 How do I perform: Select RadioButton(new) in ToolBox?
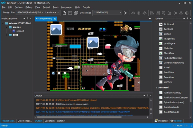[x=171, y=58]
